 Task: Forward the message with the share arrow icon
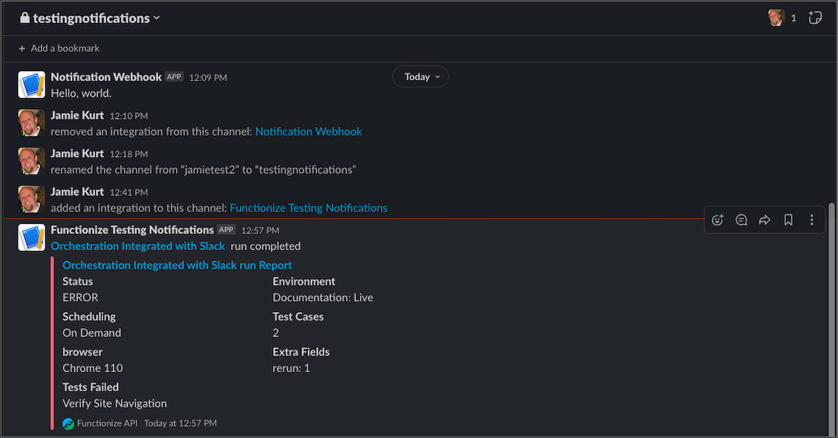[765, 220]
